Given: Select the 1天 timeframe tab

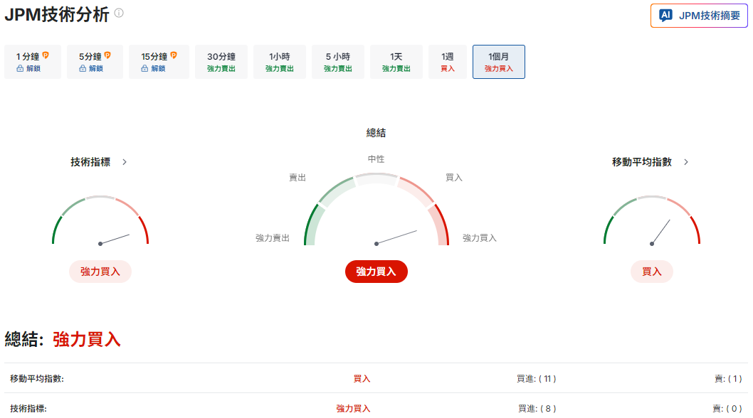Looking at the screenshot, I should click(396, 62).
